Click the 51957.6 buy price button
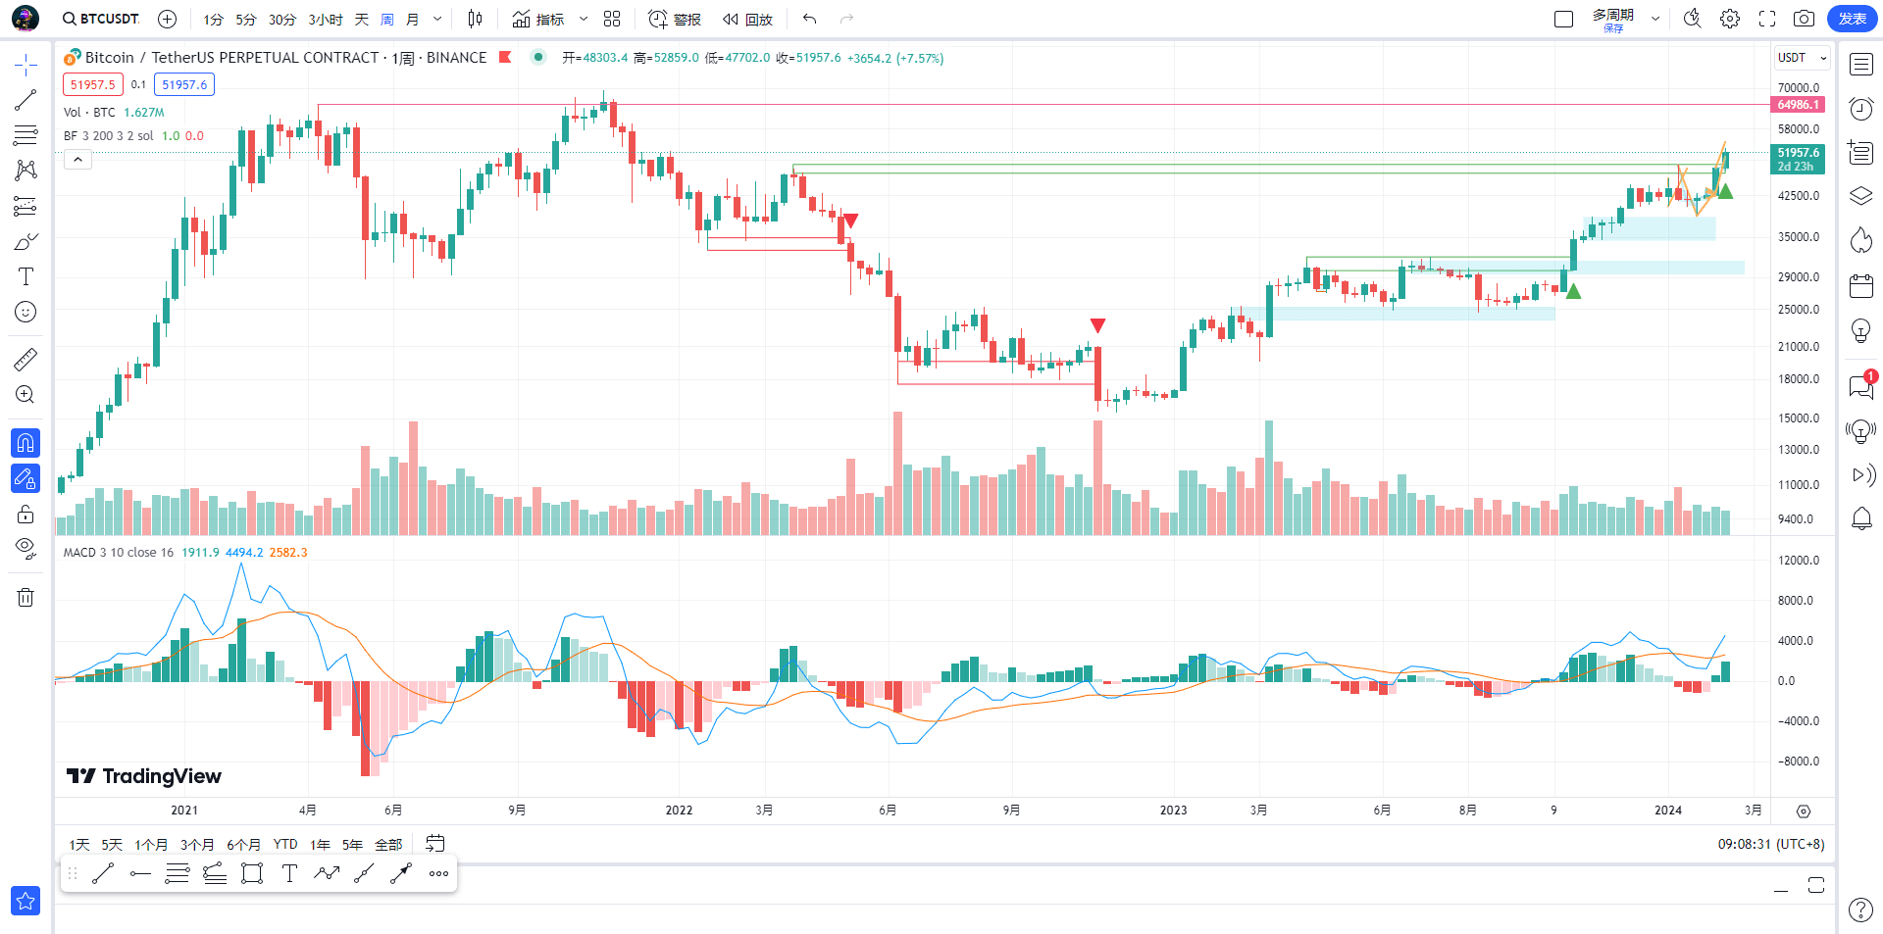 pyautogui.click(x=184, y=85)
